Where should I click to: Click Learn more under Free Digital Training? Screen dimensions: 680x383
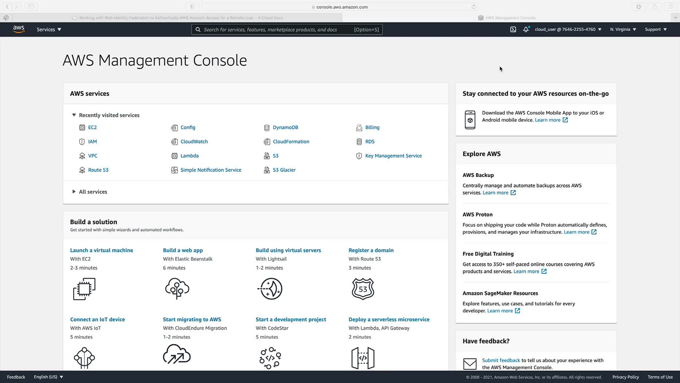pos(529,271)
